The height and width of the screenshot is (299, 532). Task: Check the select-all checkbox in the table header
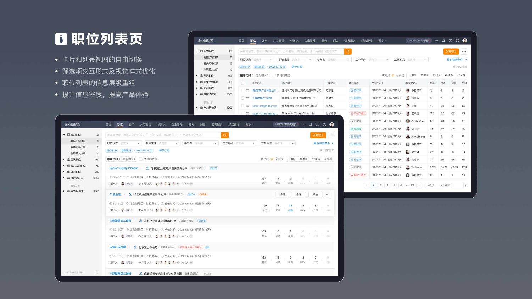coord(243,83)
